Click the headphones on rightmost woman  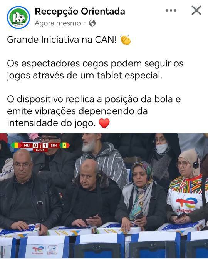pos(196,163)
